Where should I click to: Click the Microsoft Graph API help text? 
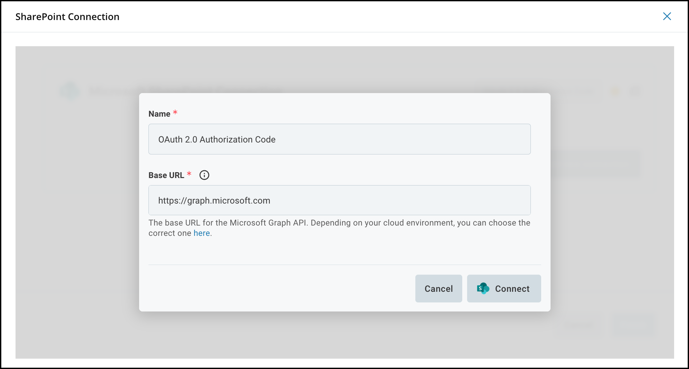pos(339,228)
